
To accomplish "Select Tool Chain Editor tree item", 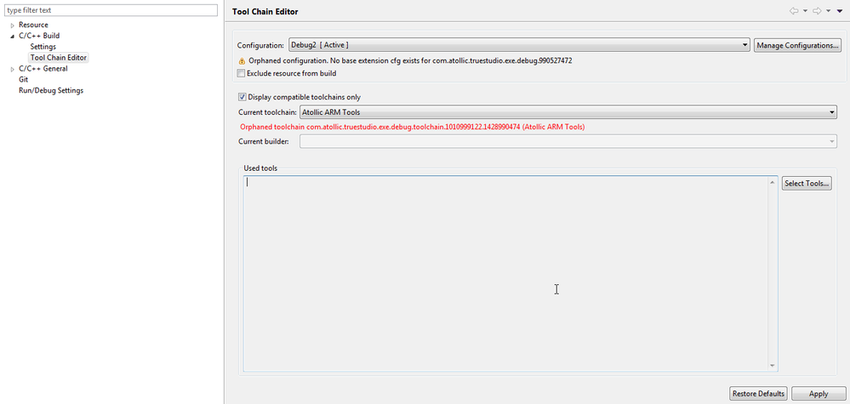I will pos(59,57).
